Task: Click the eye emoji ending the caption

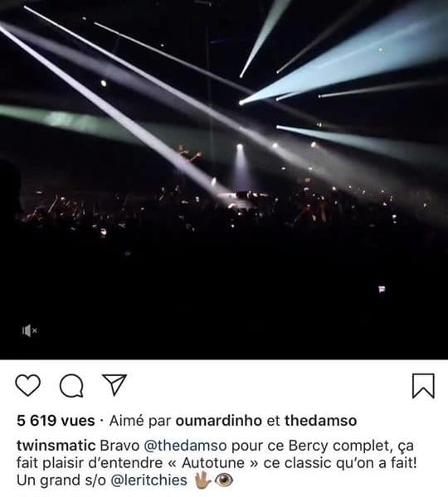Action: pos(224,480)
